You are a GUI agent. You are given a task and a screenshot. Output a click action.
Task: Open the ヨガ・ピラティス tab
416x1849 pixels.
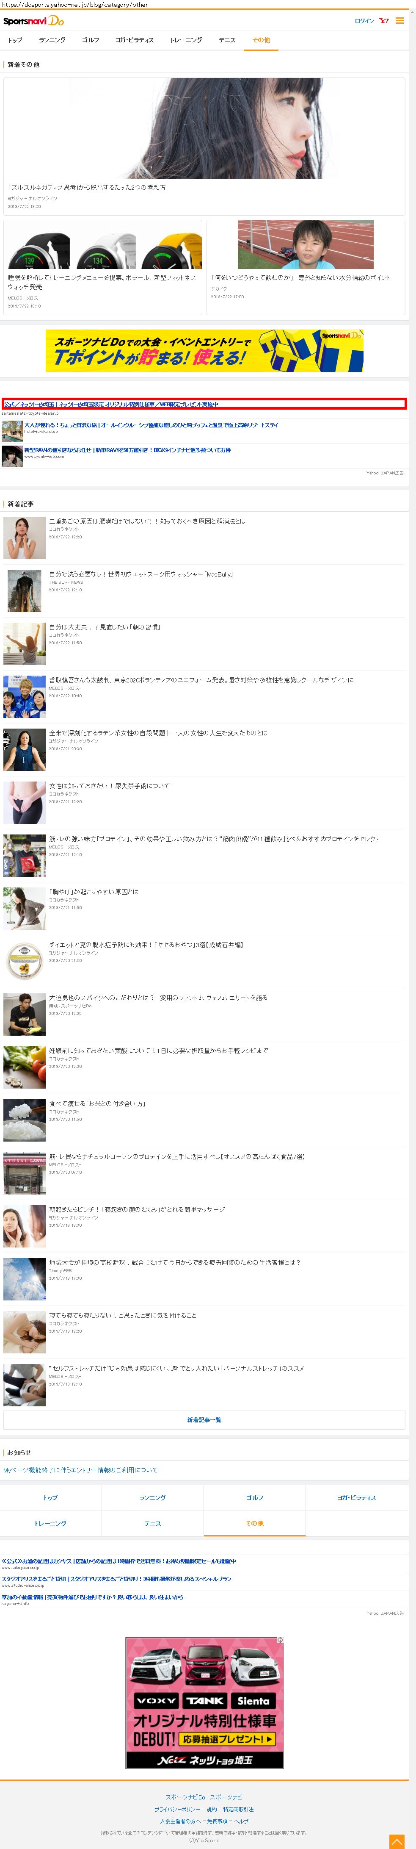tap(135, 40)
